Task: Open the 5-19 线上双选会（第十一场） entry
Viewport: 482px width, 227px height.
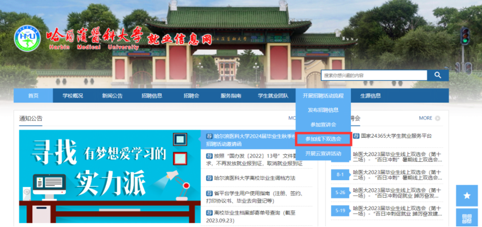Action: coord(397,211)
